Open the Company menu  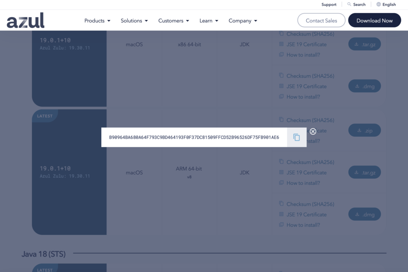(x=243, y=21)
